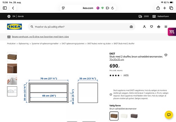Screen dimensions: 176x122
Task: Open the yellow chat support button
Action: [169, 115]
